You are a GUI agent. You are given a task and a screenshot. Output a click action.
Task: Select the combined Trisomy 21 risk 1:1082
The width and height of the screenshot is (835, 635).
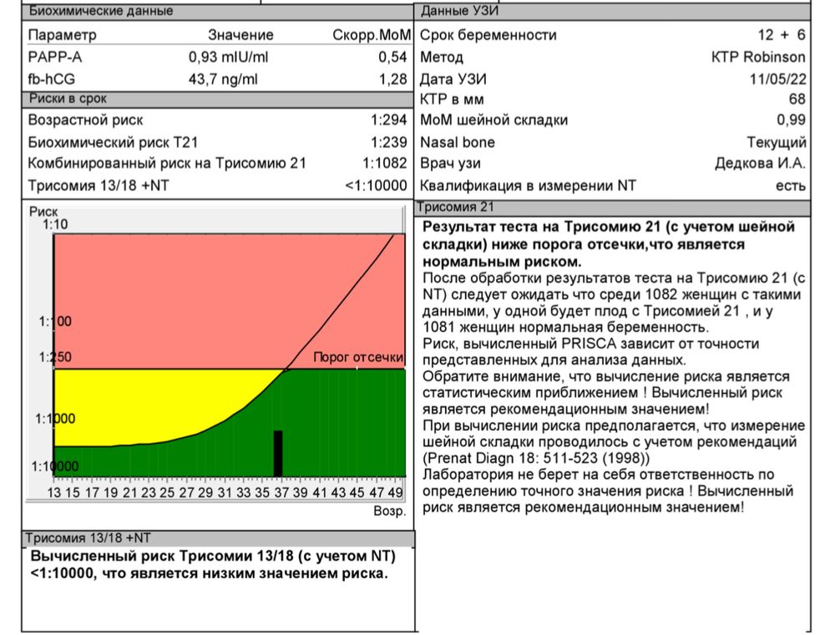point(384,164)
